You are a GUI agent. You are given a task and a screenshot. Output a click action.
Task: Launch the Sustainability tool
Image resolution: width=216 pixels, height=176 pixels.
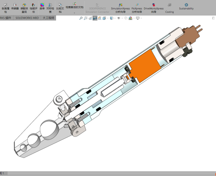coord(186,7)
